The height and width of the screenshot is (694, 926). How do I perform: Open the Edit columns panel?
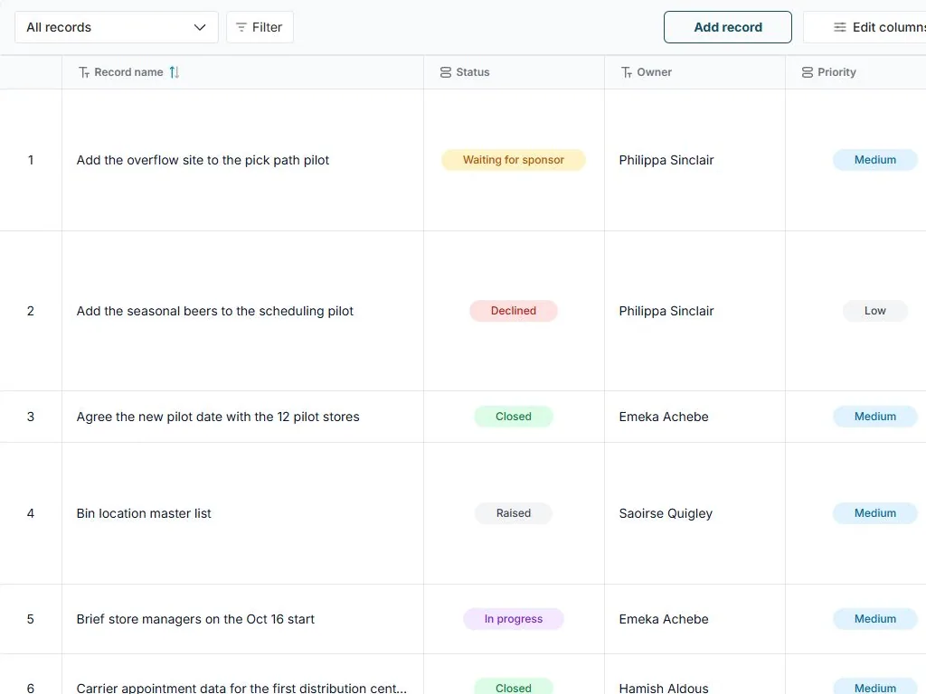(x=865, y=27)
